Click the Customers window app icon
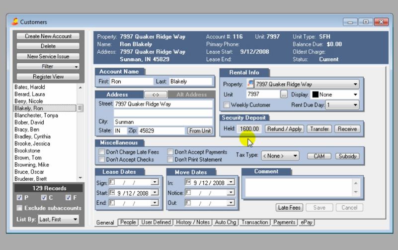The height and width of the screenshot is (250, 398). [15, 21]
